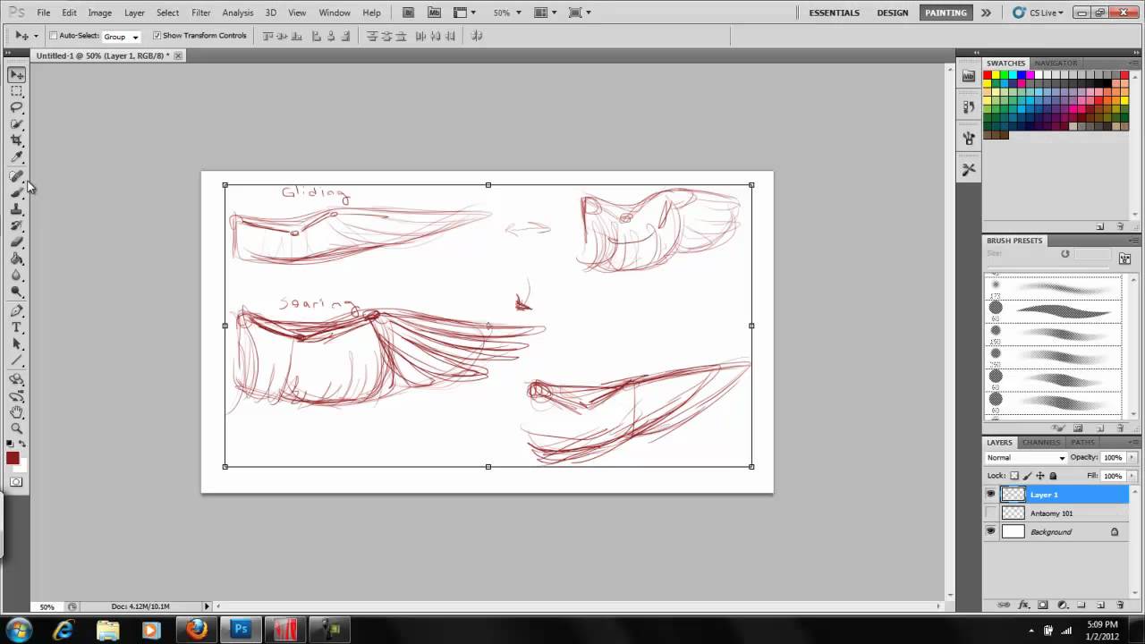Delete layer using trash icon in Layers panel
This screenshot has width=1145, height=644.
[x=1119, y=606]
